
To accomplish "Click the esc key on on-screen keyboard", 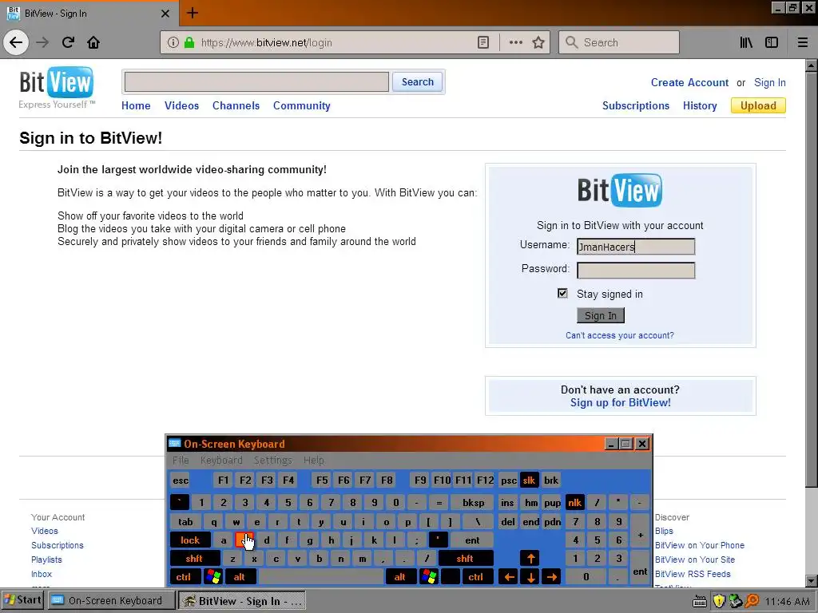I will 181,480.
